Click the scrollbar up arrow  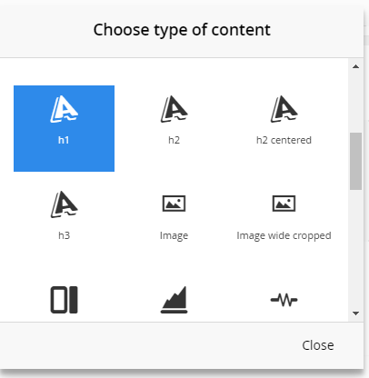(x=356, y=66)
